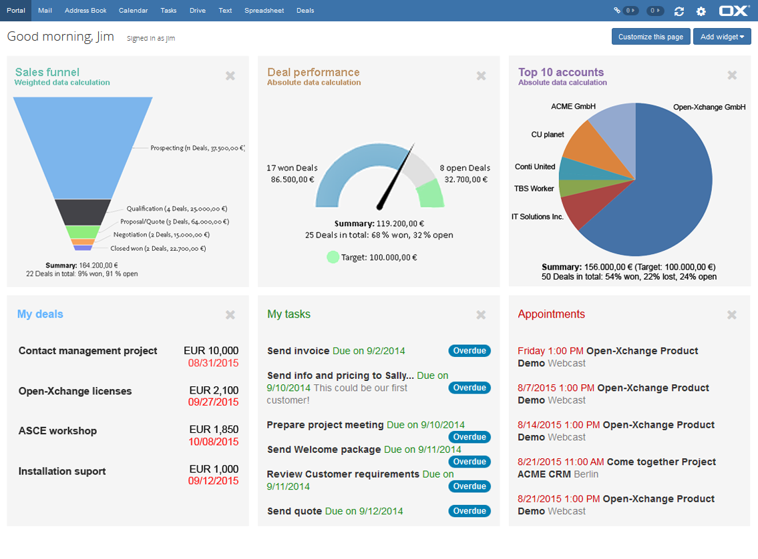Open the 8/7/2015 Product Demo appointment

(613, 394)
